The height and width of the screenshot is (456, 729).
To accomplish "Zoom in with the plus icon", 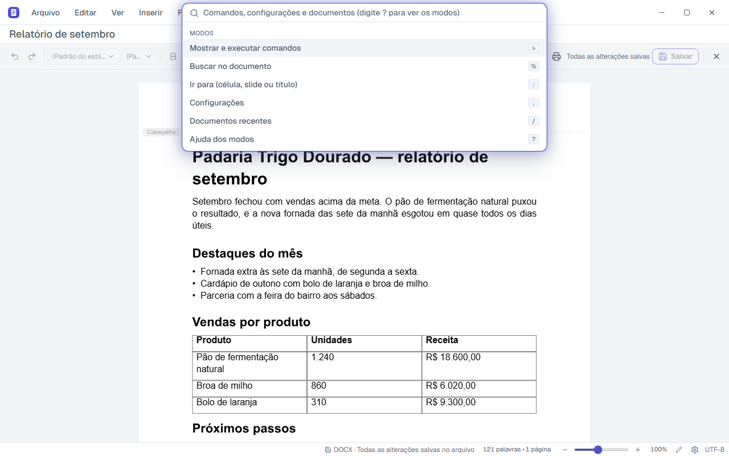I will pyautogui.click(x=638, y=450).
